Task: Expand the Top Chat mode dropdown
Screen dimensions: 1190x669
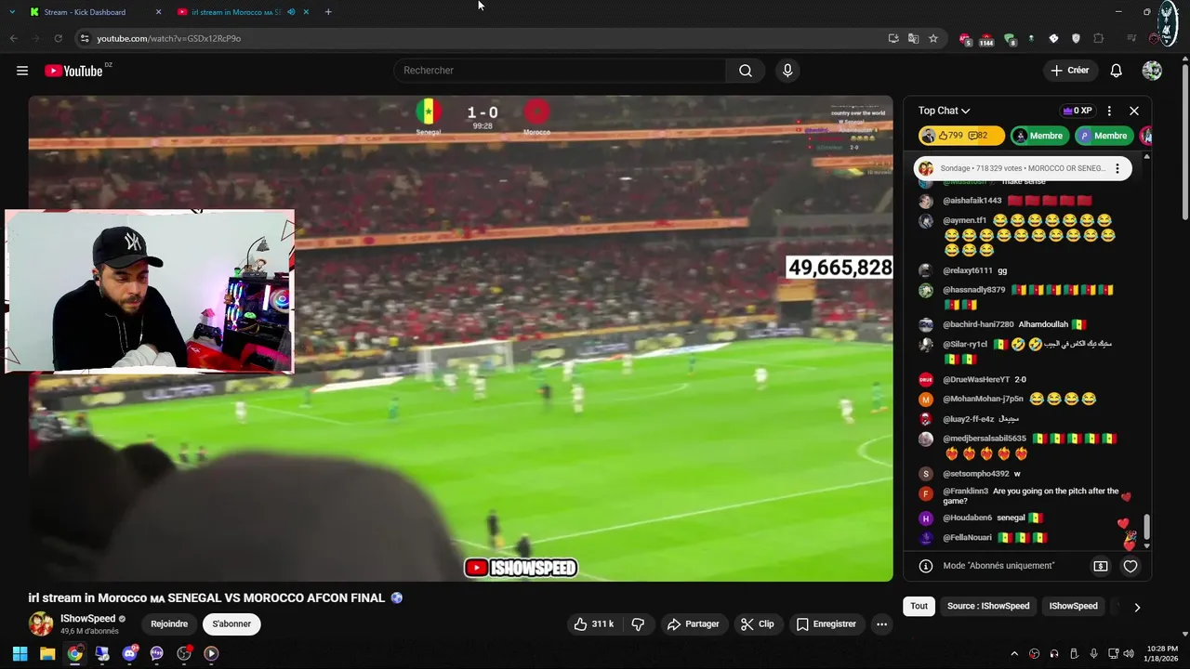Action: click(944, 111)
